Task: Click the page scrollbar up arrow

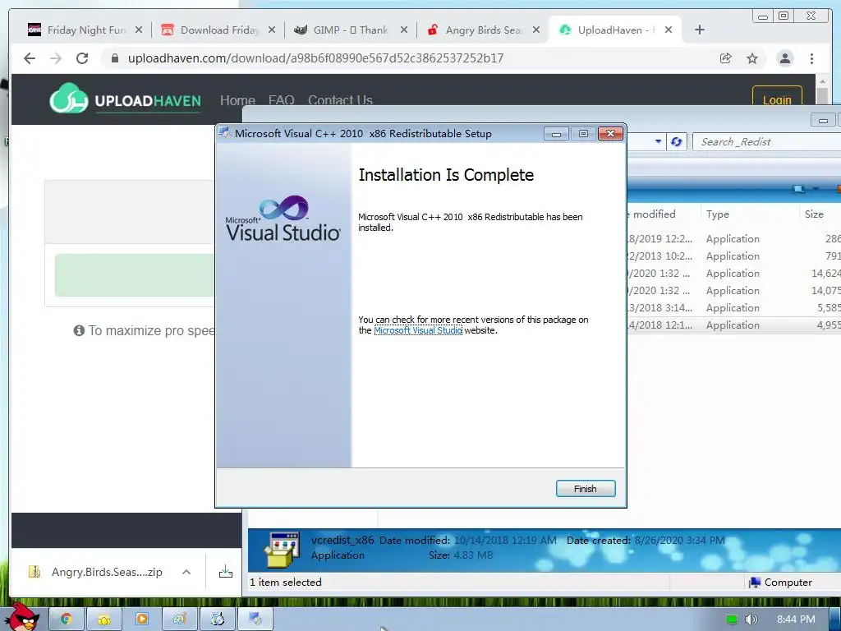Action: point(822,81)
